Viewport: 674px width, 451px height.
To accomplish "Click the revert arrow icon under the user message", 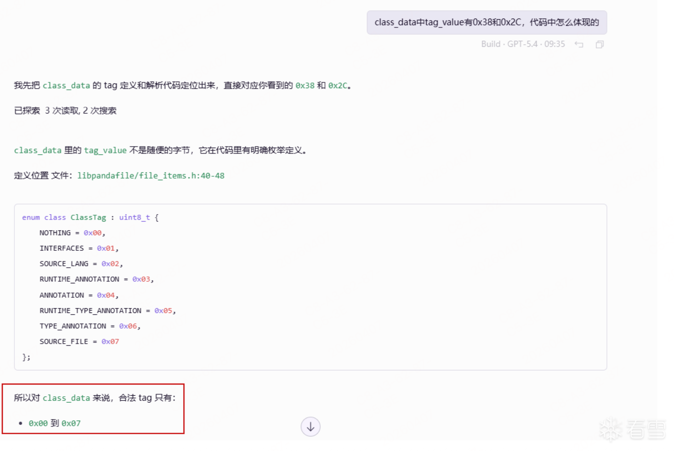I will point(579,44).
